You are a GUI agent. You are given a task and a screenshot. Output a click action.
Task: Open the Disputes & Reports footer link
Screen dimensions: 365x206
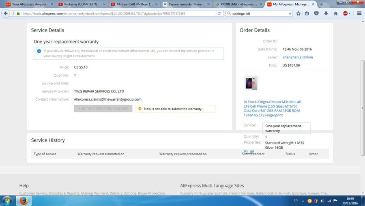(x=64, y=193)
